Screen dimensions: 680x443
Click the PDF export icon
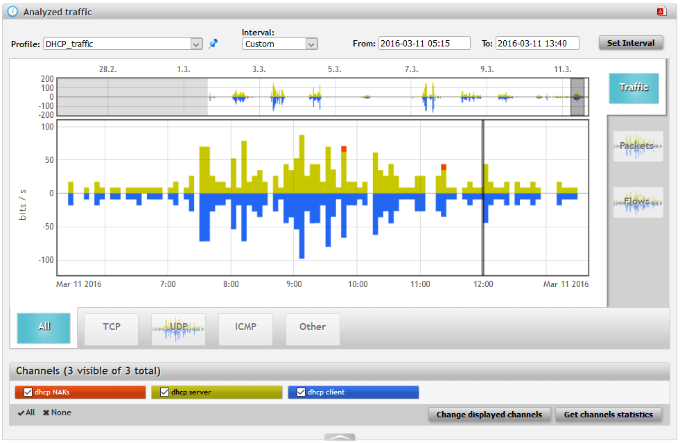tap(661, 12)
